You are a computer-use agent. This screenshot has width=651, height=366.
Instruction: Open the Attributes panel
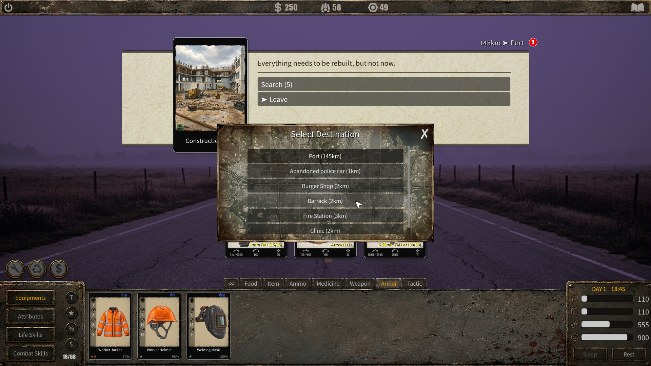[31, 317]
